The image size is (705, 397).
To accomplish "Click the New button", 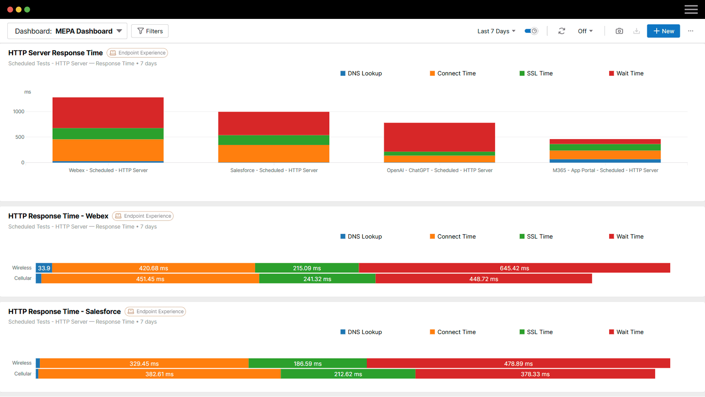I will tap(663, 31).
